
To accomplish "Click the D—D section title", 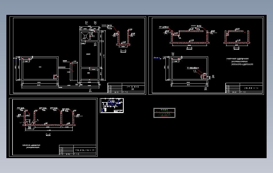I will pyautogui.click(x=123, y=51).
